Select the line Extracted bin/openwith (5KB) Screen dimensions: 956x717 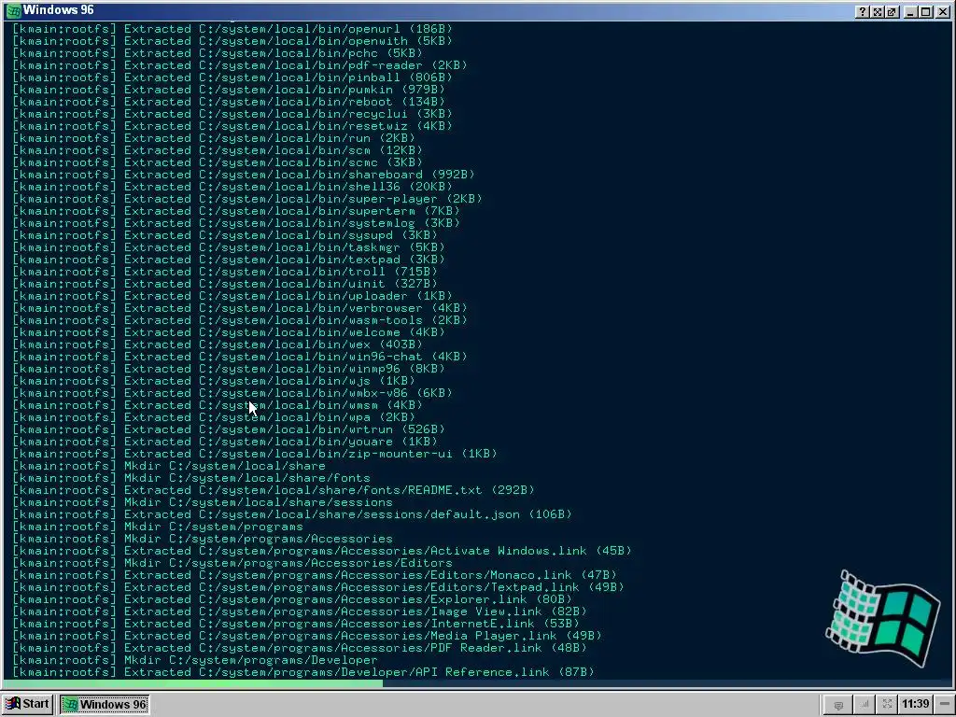click(x=232, y=41)
